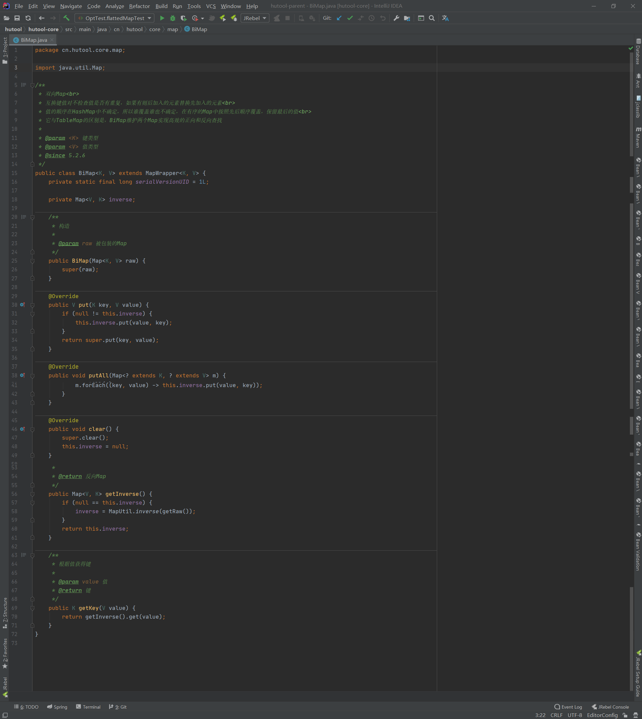
Task: Open the File menu
Action: coord(19,6)
